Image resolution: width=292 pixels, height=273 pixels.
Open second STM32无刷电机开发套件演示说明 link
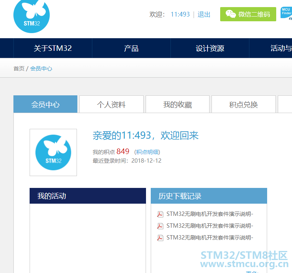(x=210, y=226)
